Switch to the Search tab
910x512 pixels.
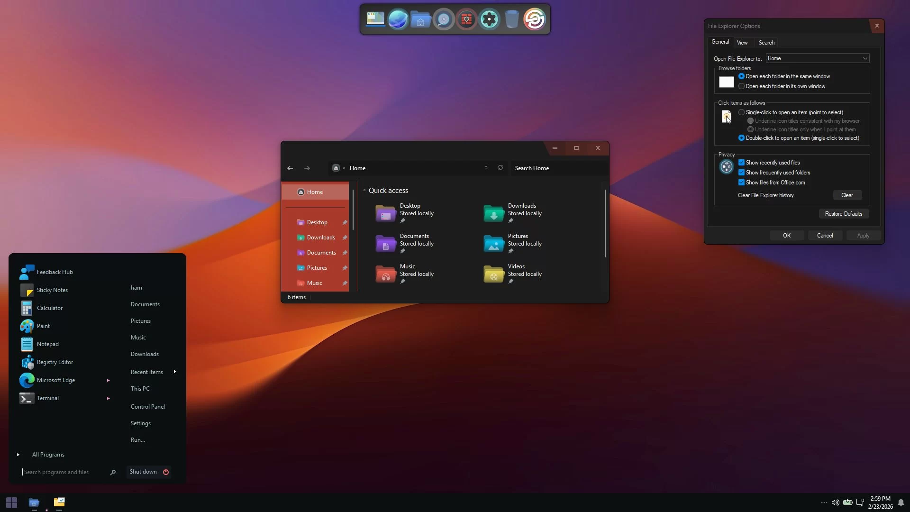(766, 43)
